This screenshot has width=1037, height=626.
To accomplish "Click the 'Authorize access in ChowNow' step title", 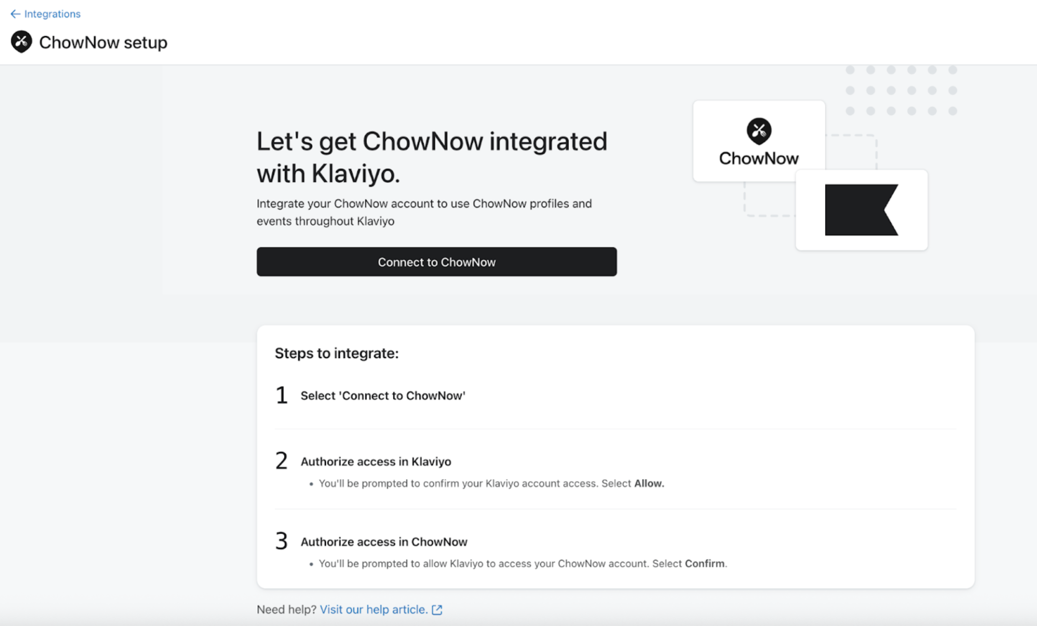I will [384, 542].
